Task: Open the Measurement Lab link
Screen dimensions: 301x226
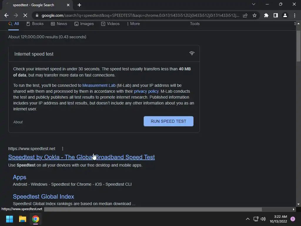Action: click(x=99, y=85)
